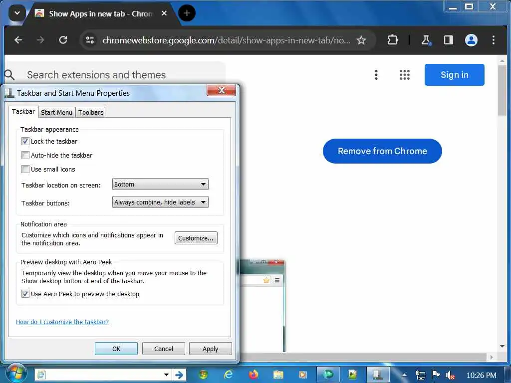Click the Chrome forward arrow
This screenshot has height=383, width=511.
tap(40, 40)
